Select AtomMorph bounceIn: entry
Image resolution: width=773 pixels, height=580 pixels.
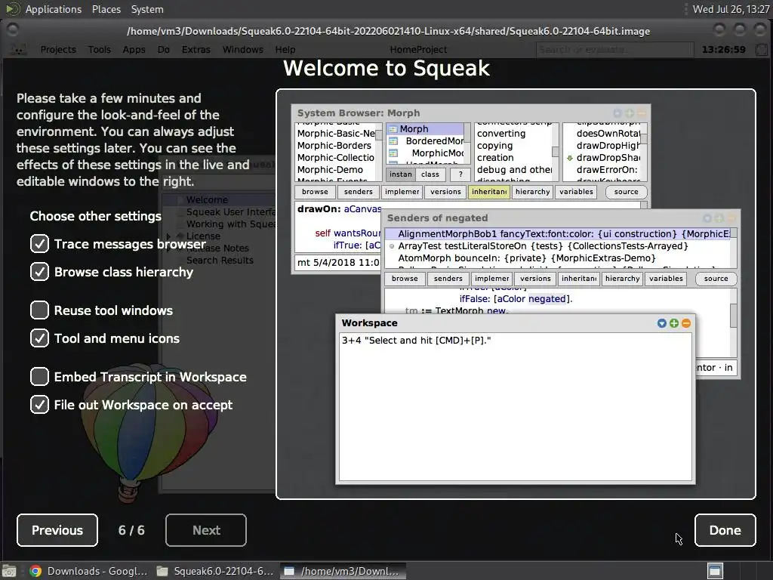tap(557, 258)
